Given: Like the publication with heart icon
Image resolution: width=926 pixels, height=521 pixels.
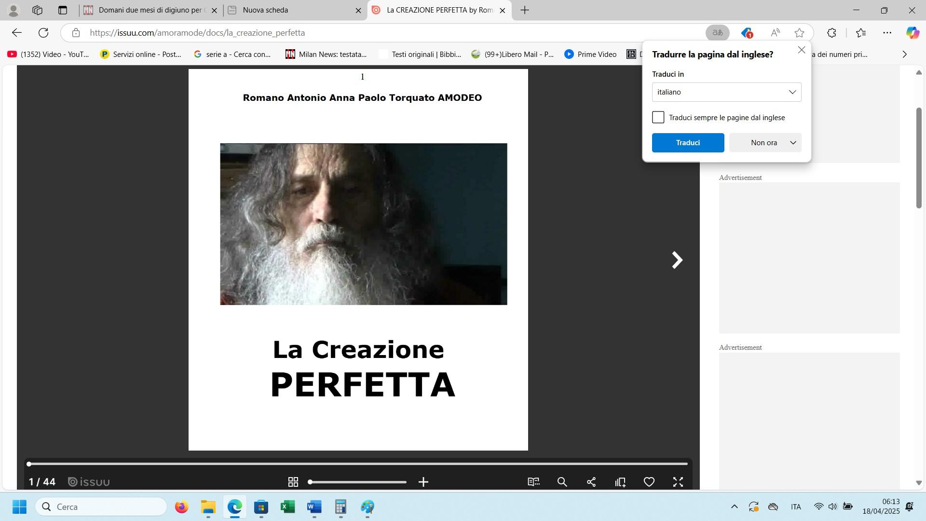Looking at the screenshot, I should click(x=649, y=482).
